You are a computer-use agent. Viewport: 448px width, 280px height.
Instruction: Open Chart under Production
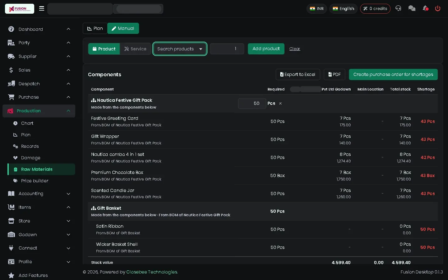click(27, 123)
